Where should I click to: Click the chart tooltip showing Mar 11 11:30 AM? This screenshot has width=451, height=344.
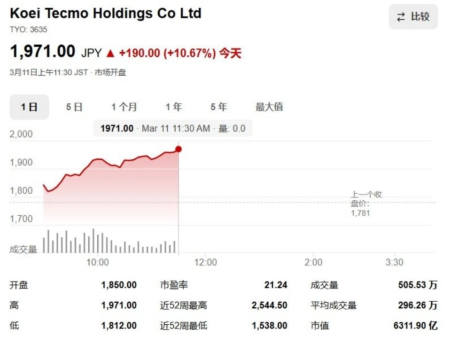click(x=172, y=128)
